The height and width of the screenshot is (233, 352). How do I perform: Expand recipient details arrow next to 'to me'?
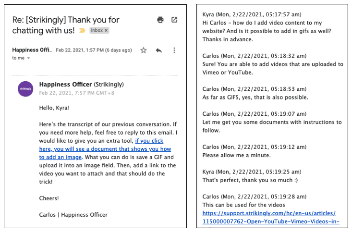(28, 58)
